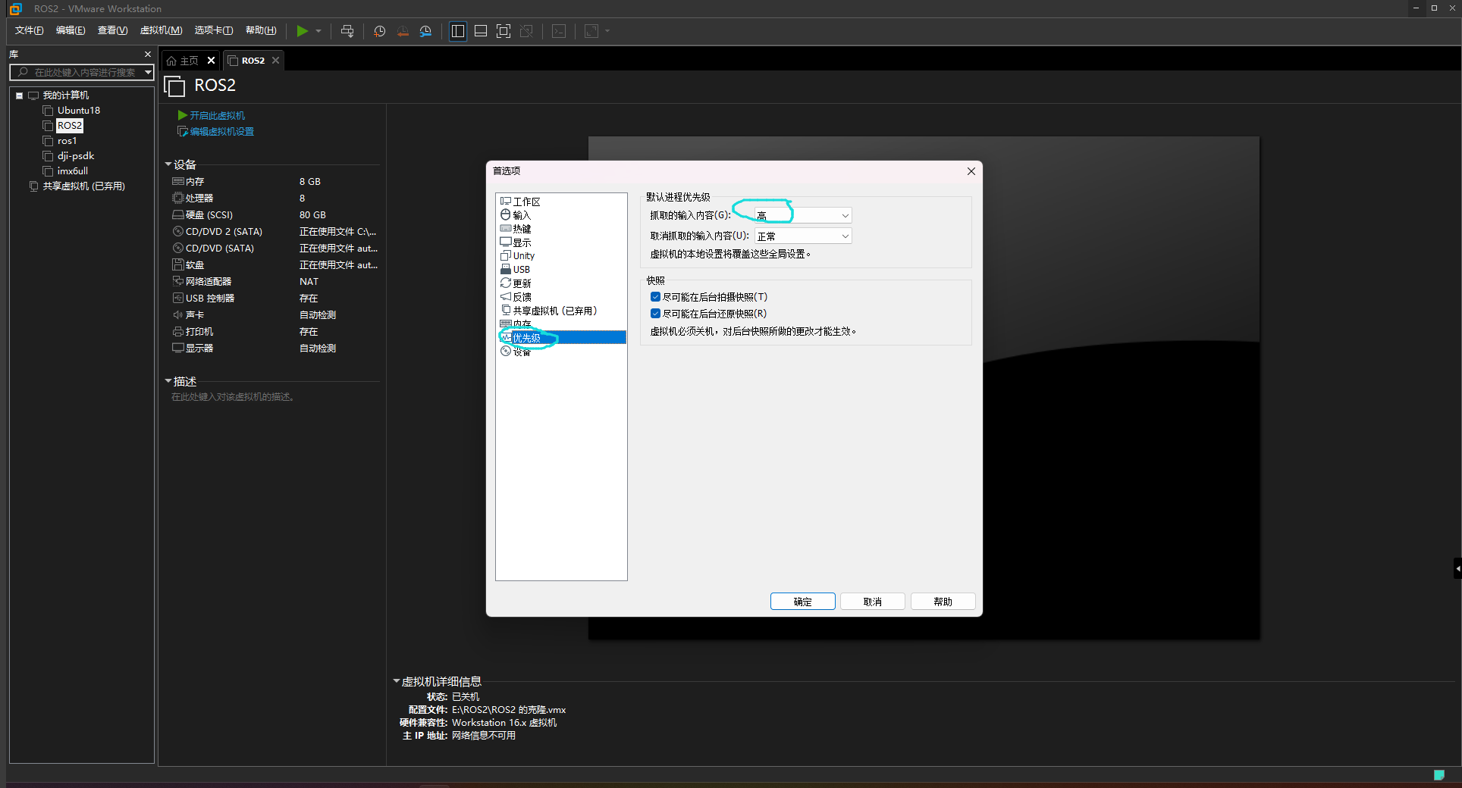
Task: Click the 内存 device row icon
Action: [x=178, y=182]
